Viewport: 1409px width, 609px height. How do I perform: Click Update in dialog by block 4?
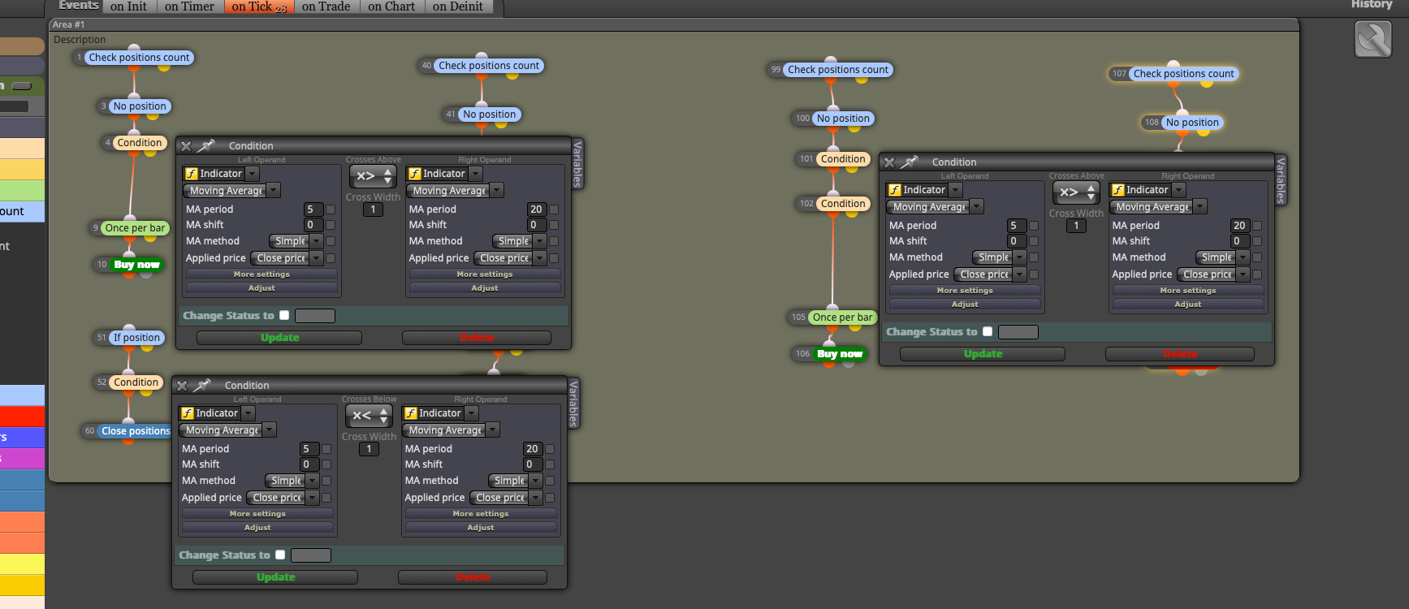coord(279,338)
